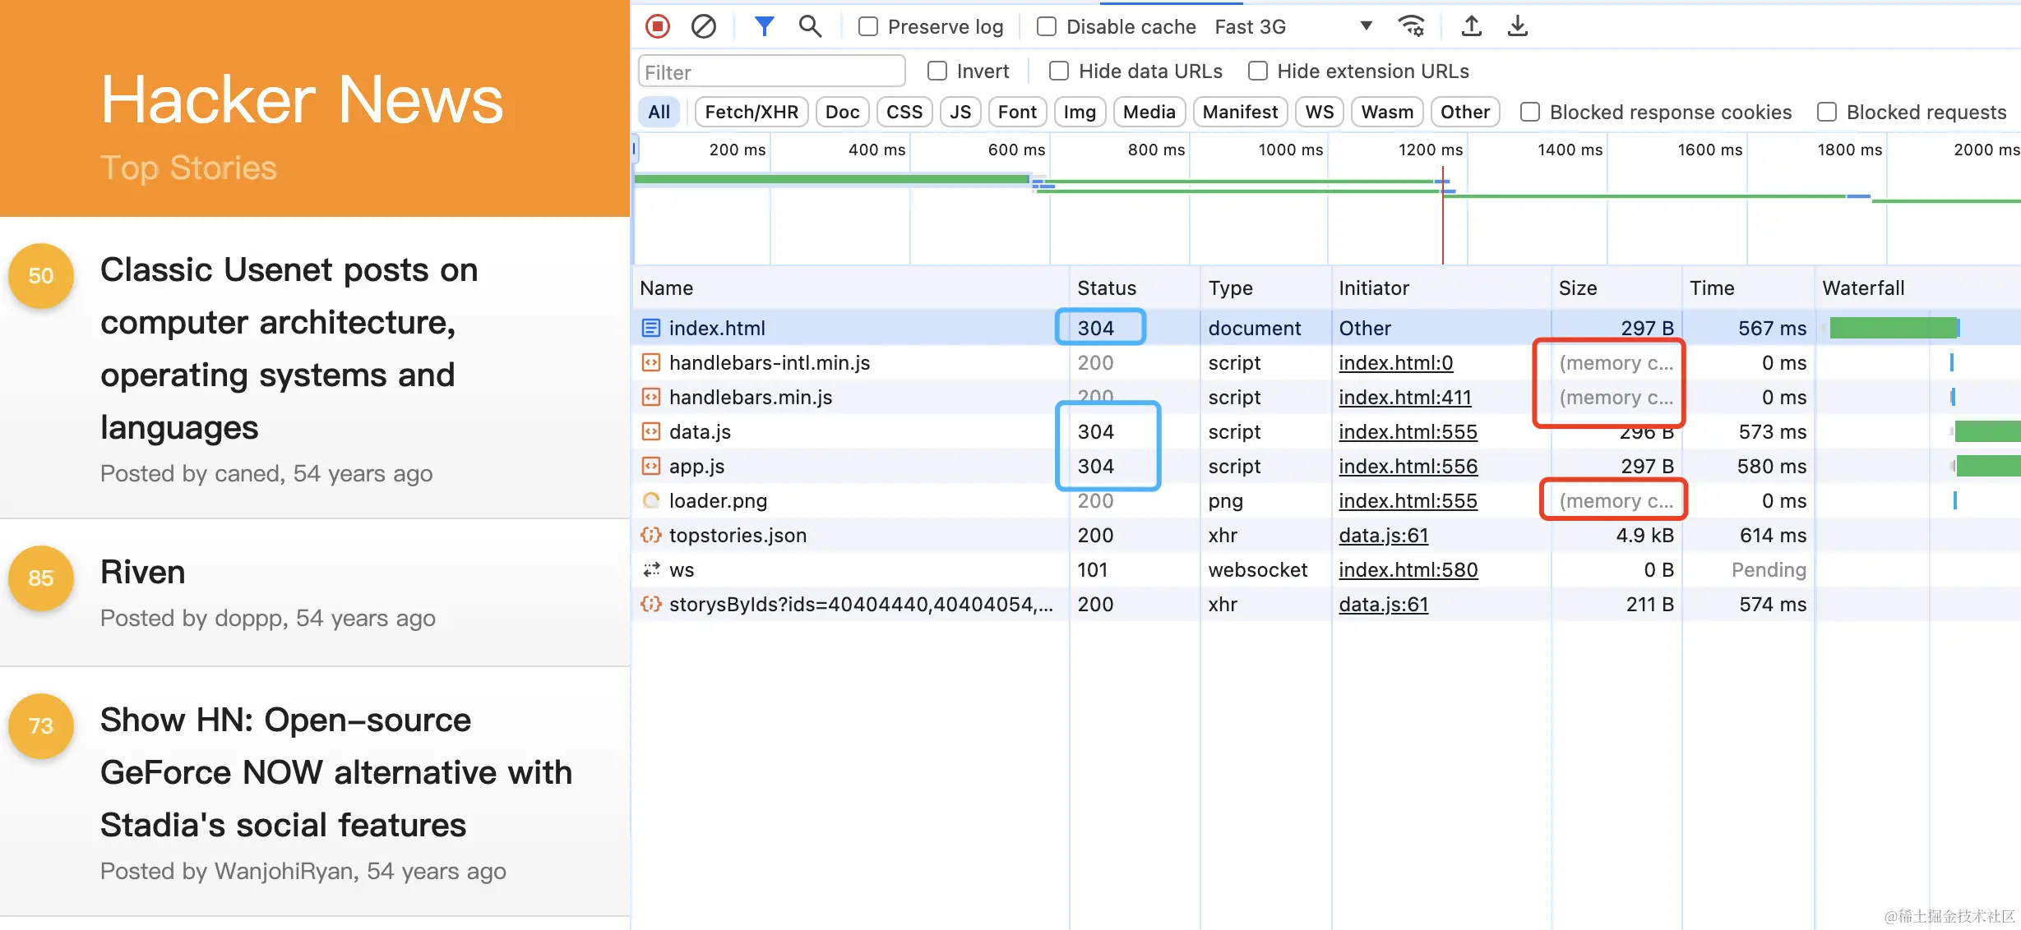Screen dimensions: 2021x930
Task: Clear the network log
Action: [703, 26]
